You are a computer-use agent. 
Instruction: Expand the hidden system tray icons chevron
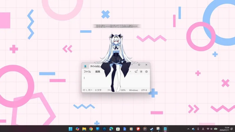[x=188, y=129]
